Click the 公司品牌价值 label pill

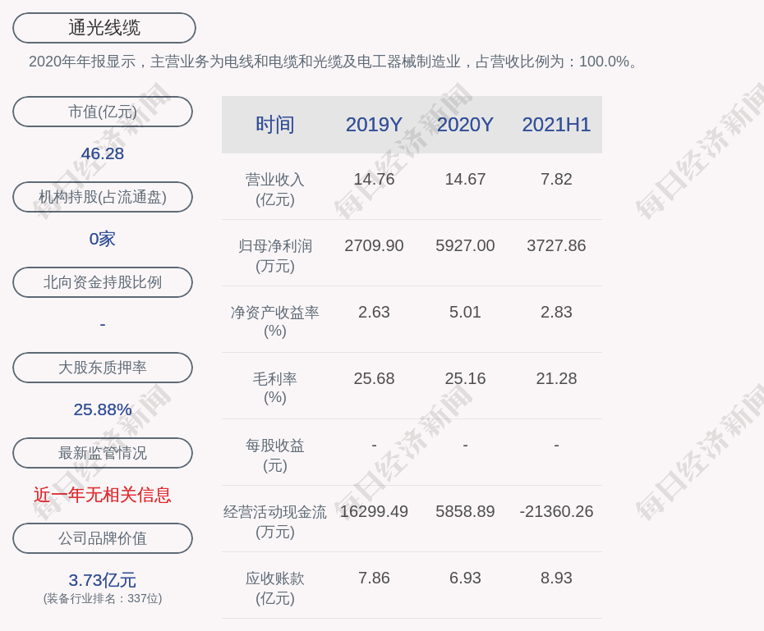(103, 538)
